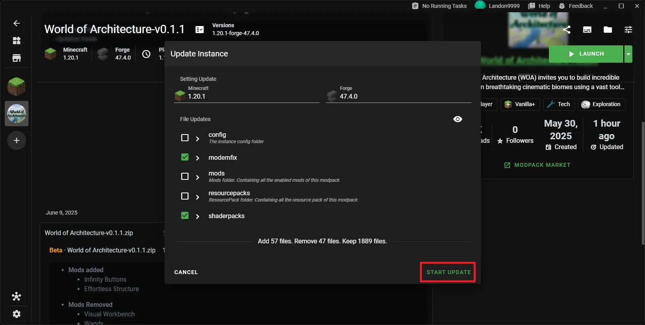Click the modpack cover image thumbnail
The width and height of the screenshot is (645, 325).
click(x=538, y=29)
